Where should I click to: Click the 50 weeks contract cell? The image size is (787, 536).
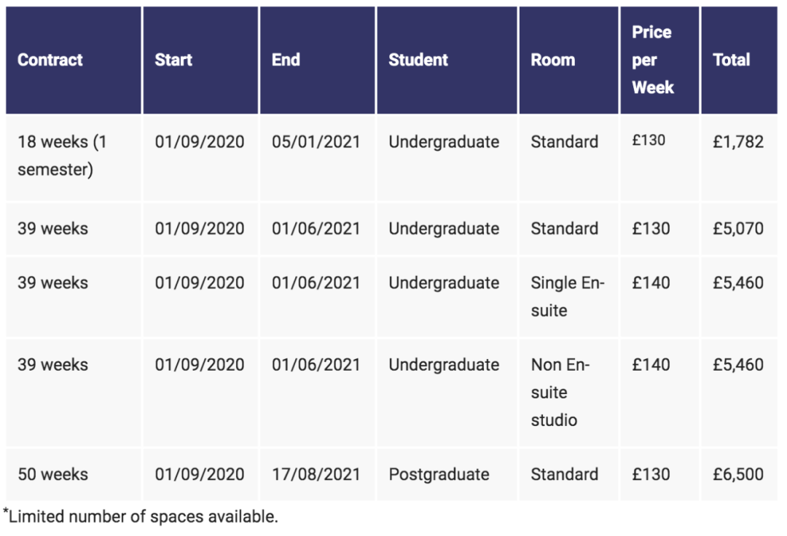(x=52, y=474)
